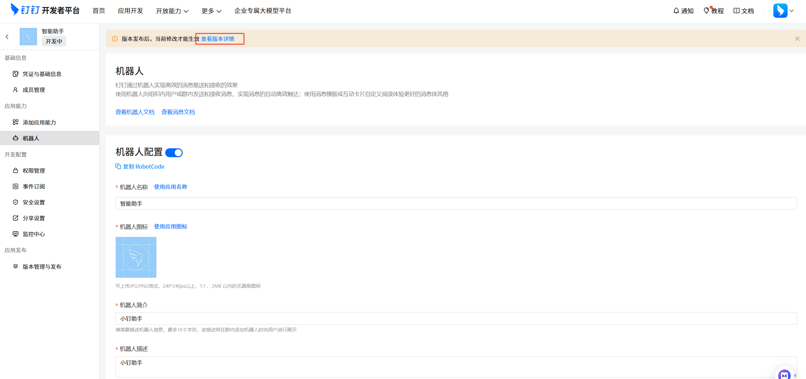Toggle the 机器人配置 switch off
The image size is (806, 379).
click(x=174, y=153)
